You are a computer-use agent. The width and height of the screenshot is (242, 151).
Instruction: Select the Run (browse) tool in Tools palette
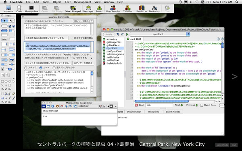[x=4, y=21]
